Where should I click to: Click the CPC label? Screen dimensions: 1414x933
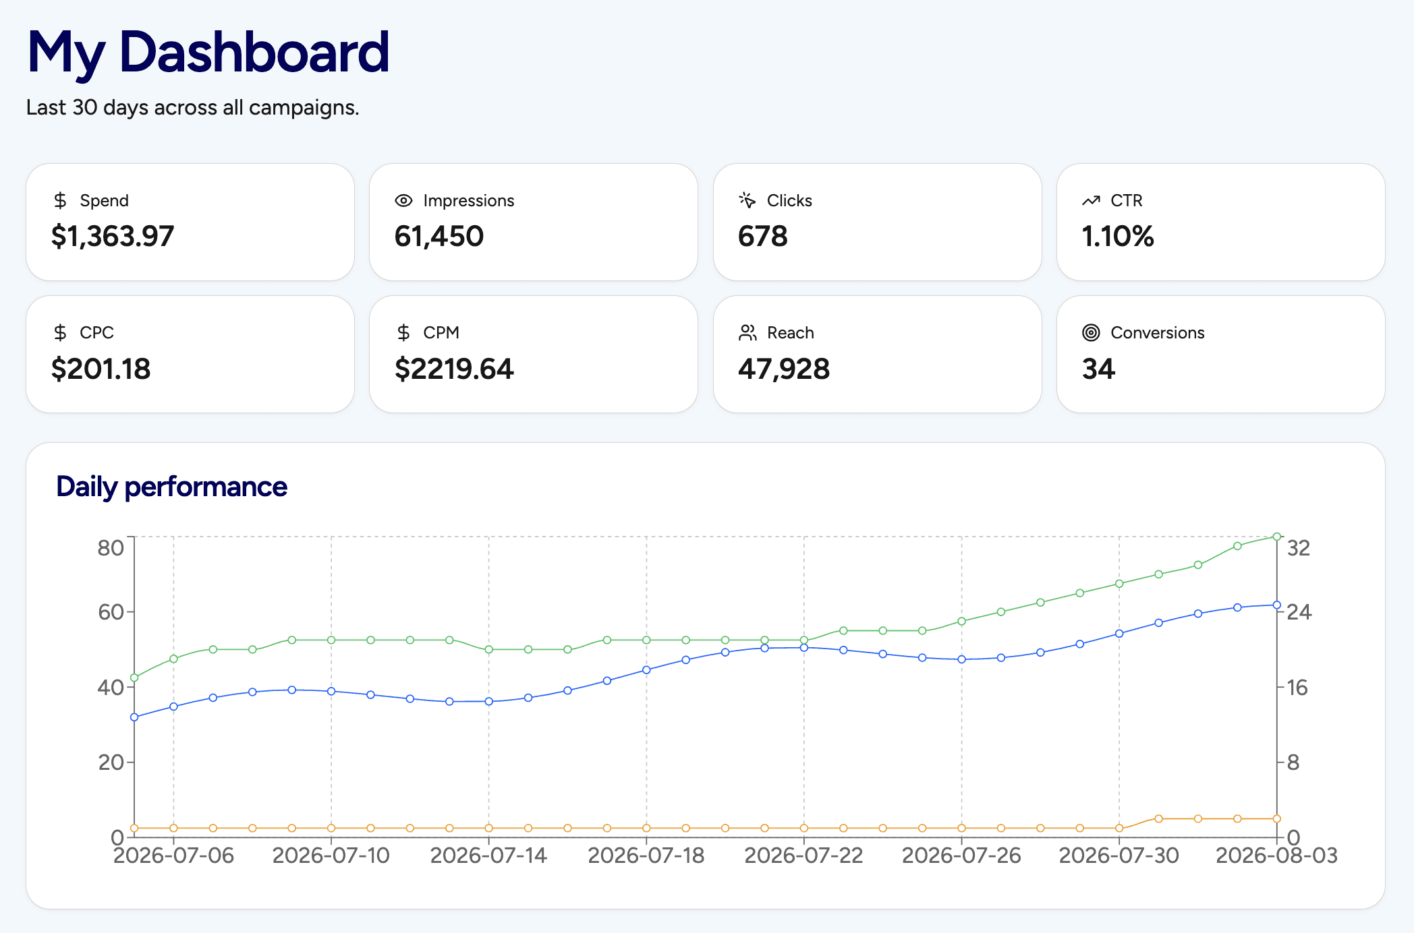(x=96, y=333)
